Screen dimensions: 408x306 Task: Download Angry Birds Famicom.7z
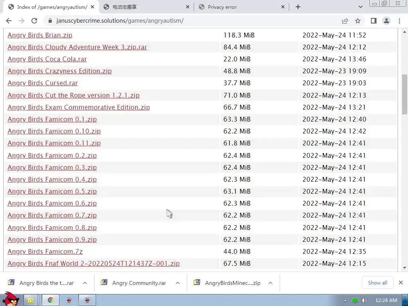coord(45,251)
